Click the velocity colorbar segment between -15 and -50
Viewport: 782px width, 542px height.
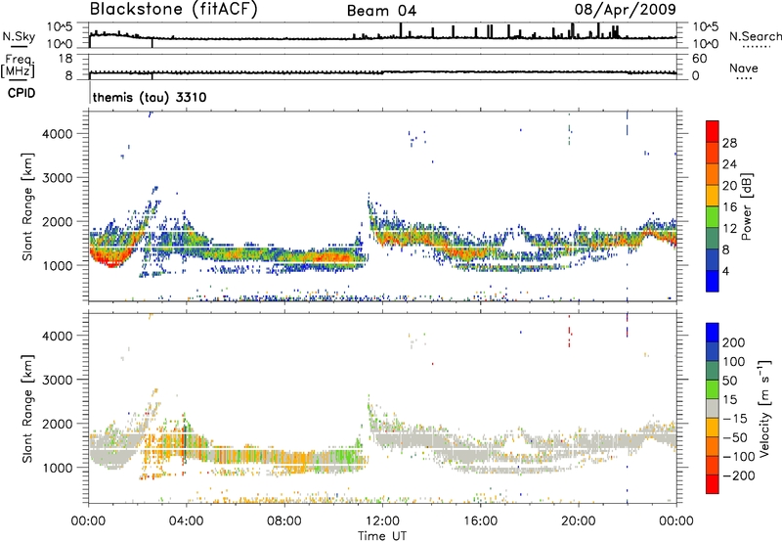click(x=713, y=427)
